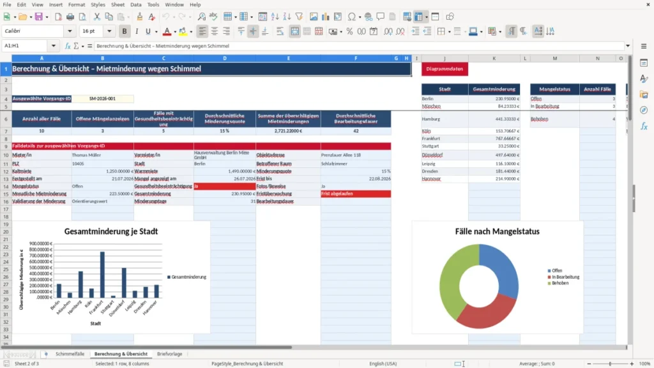The width and height of the screenshot is (654, 368).
Task: Open the Format menu
Action: [x=77, y=4]
